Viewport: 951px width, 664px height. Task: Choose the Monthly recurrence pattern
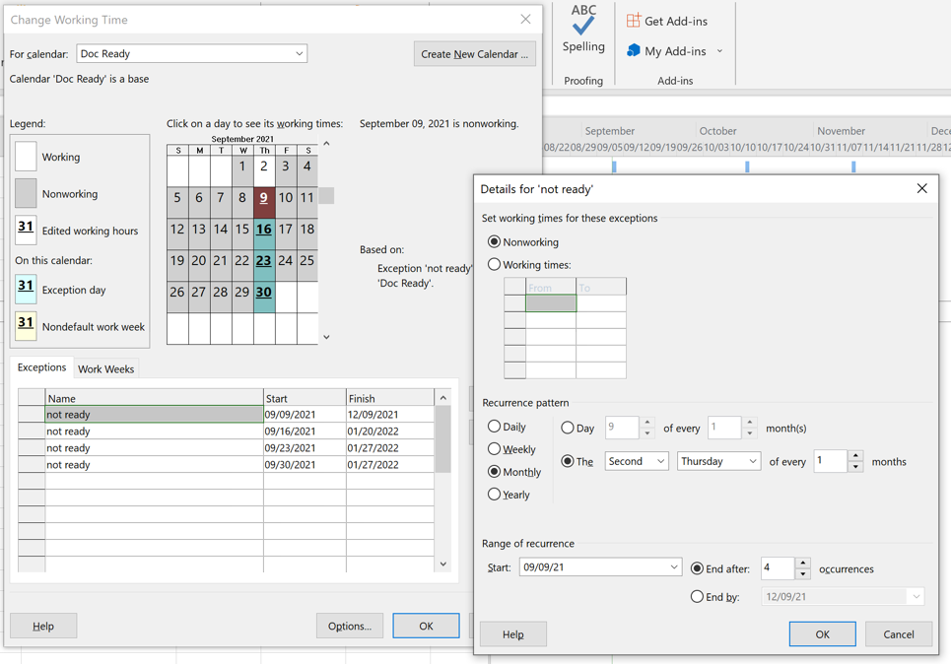pos(494,471)
